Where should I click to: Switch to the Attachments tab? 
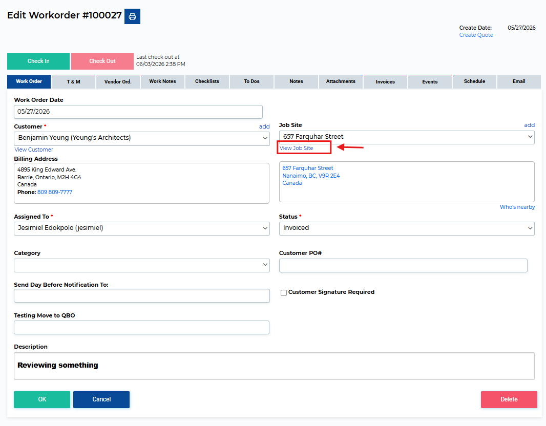[341, 81]
